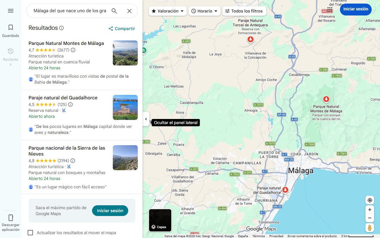Center the map with the my-location icon
Image resolution: width=380 pixels, height=238 pixels.
tap(370, 200)
